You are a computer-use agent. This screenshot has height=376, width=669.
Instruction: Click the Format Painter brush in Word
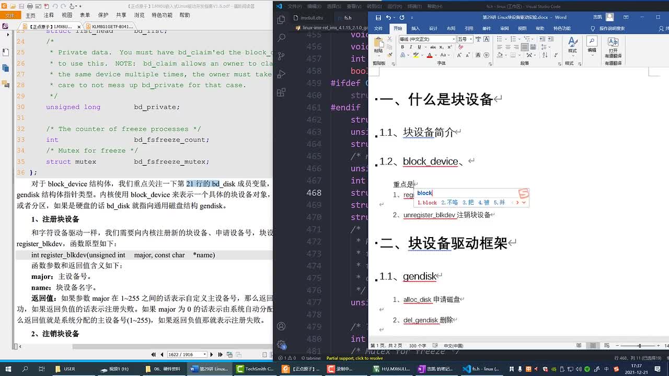[390, 55]
